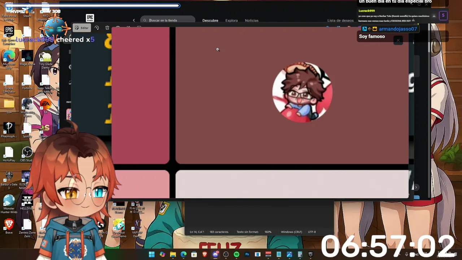Viewport: 462px width, 260px height.
Task: Open EA app desktop shortcut
Action: (x=45, y=107)
